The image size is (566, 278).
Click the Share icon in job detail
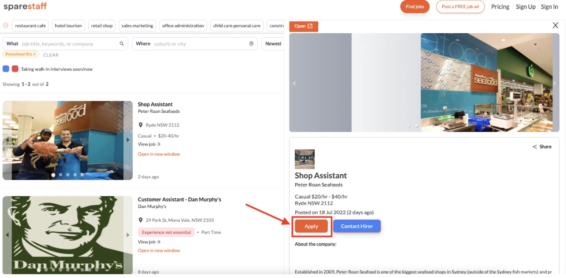pos(535,147)
